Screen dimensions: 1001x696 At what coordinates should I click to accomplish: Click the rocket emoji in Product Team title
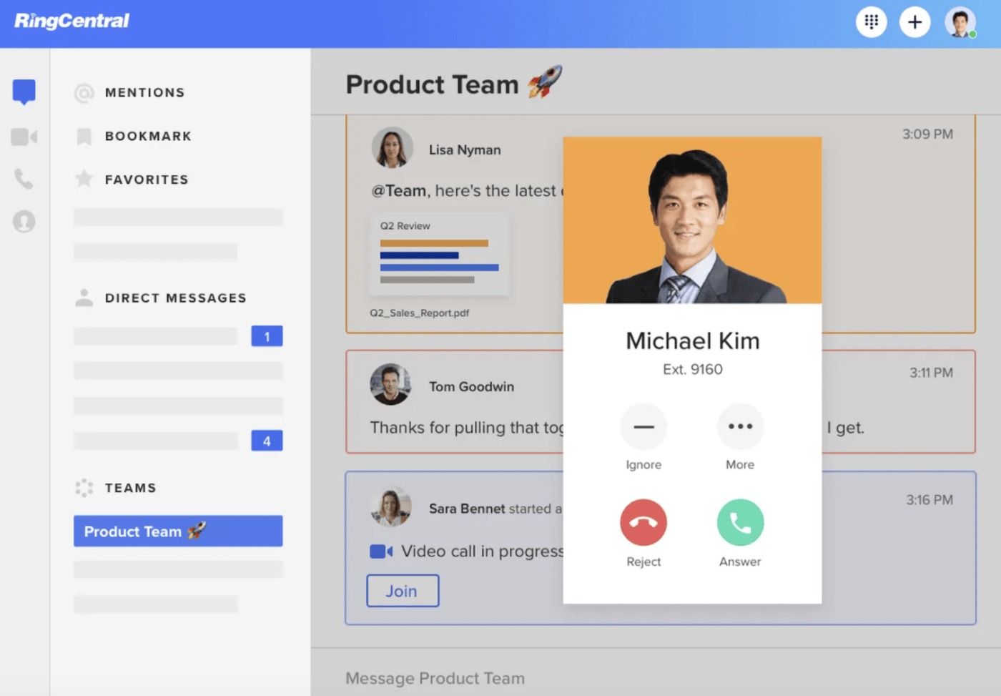click(x=545, y=82)
